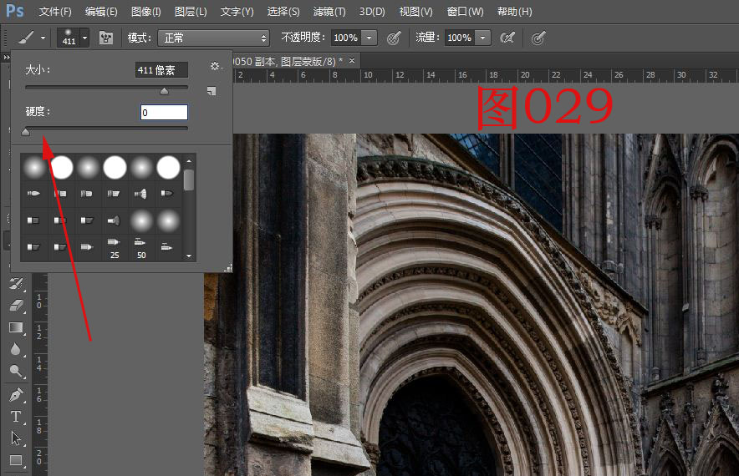Click the brush list scrollbar thumb
The width and height of the screenshot is (739, 476).
(189, 180)
